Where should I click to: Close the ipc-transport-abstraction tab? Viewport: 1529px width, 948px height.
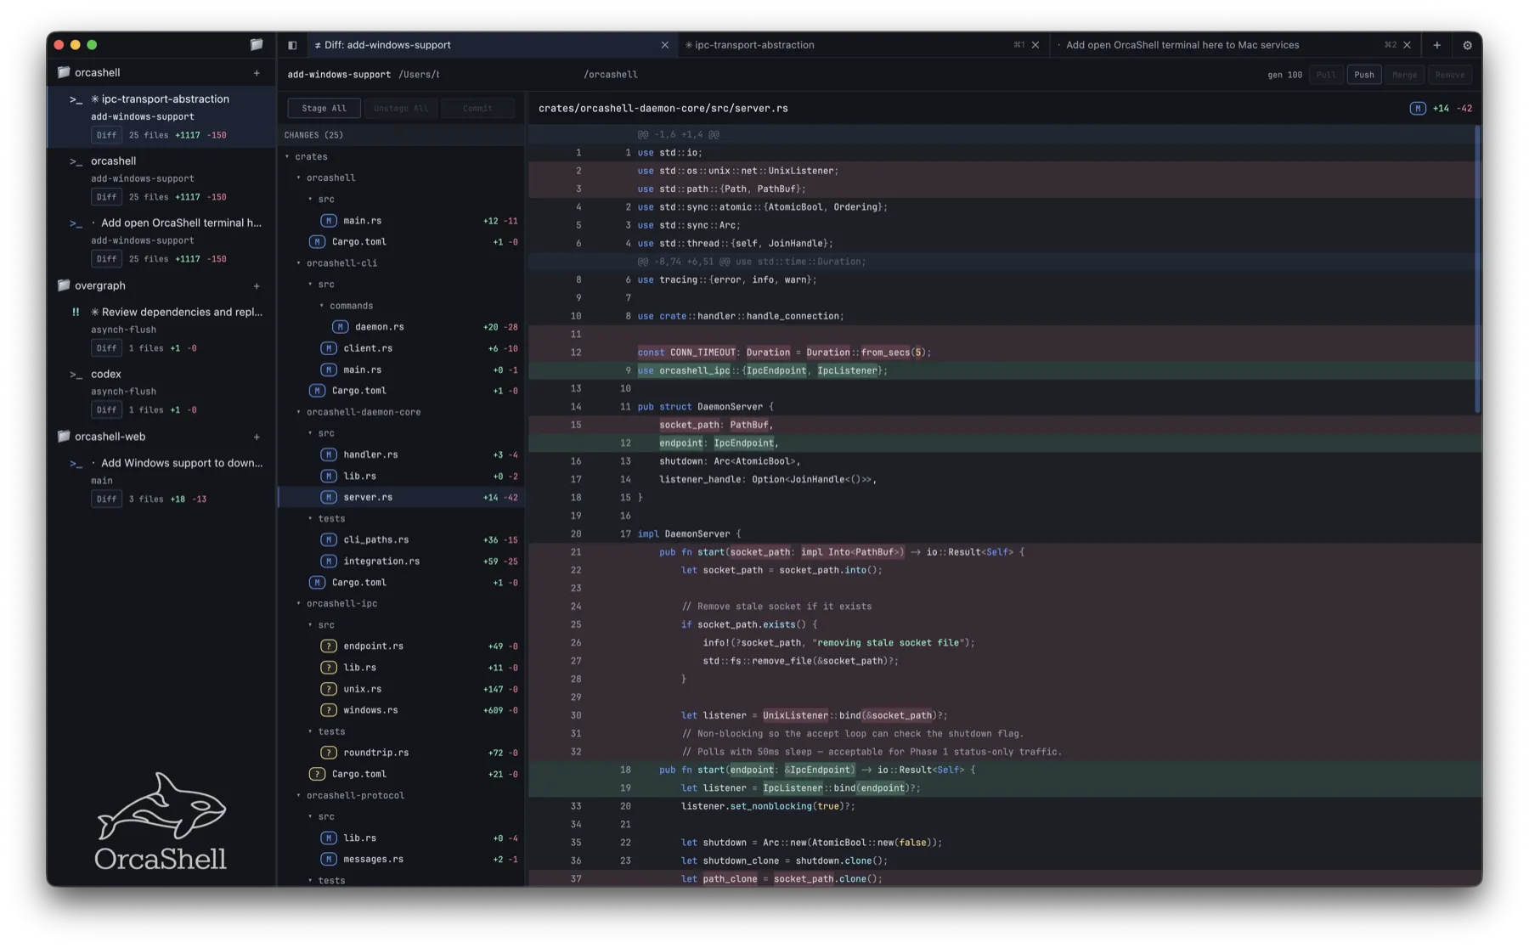tap(1035, 45)
